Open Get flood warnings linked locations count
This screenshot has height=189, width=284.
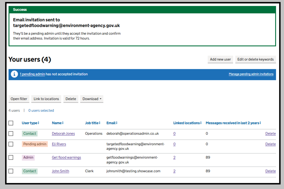174,157
